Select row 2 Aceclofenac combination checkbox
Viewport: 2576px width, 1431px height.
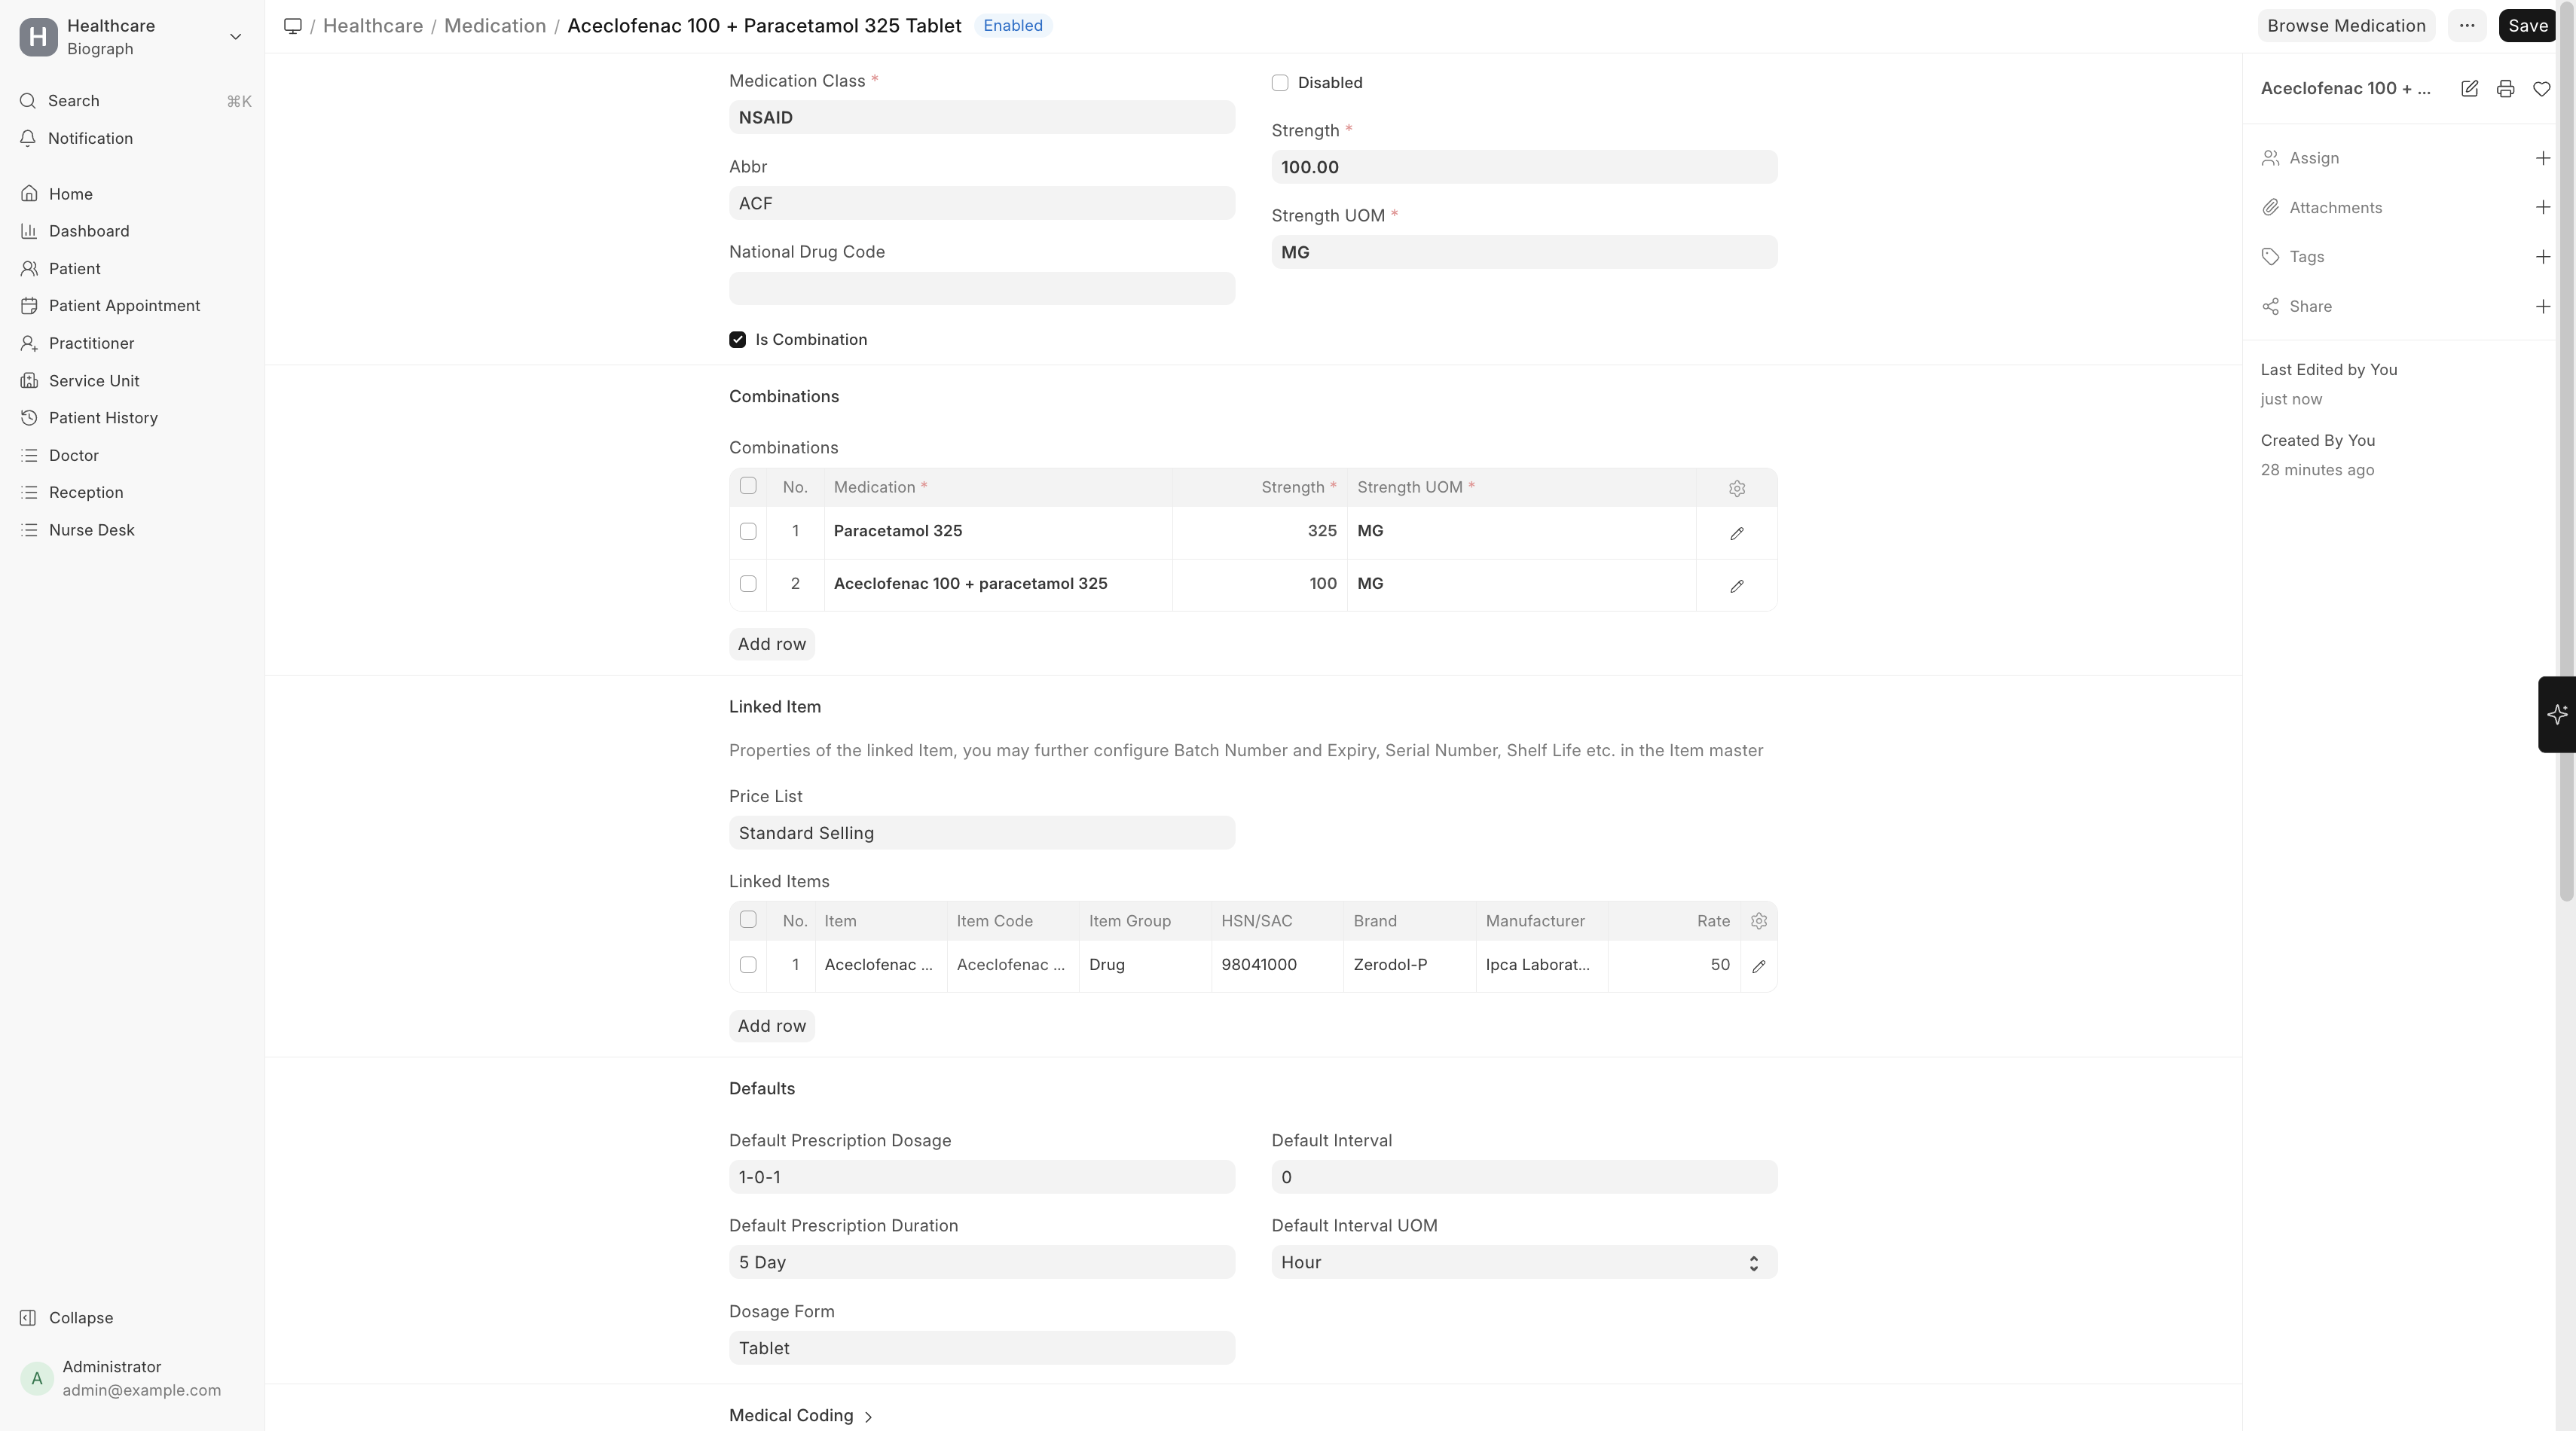pyautogui.click(x=748, y=584)
